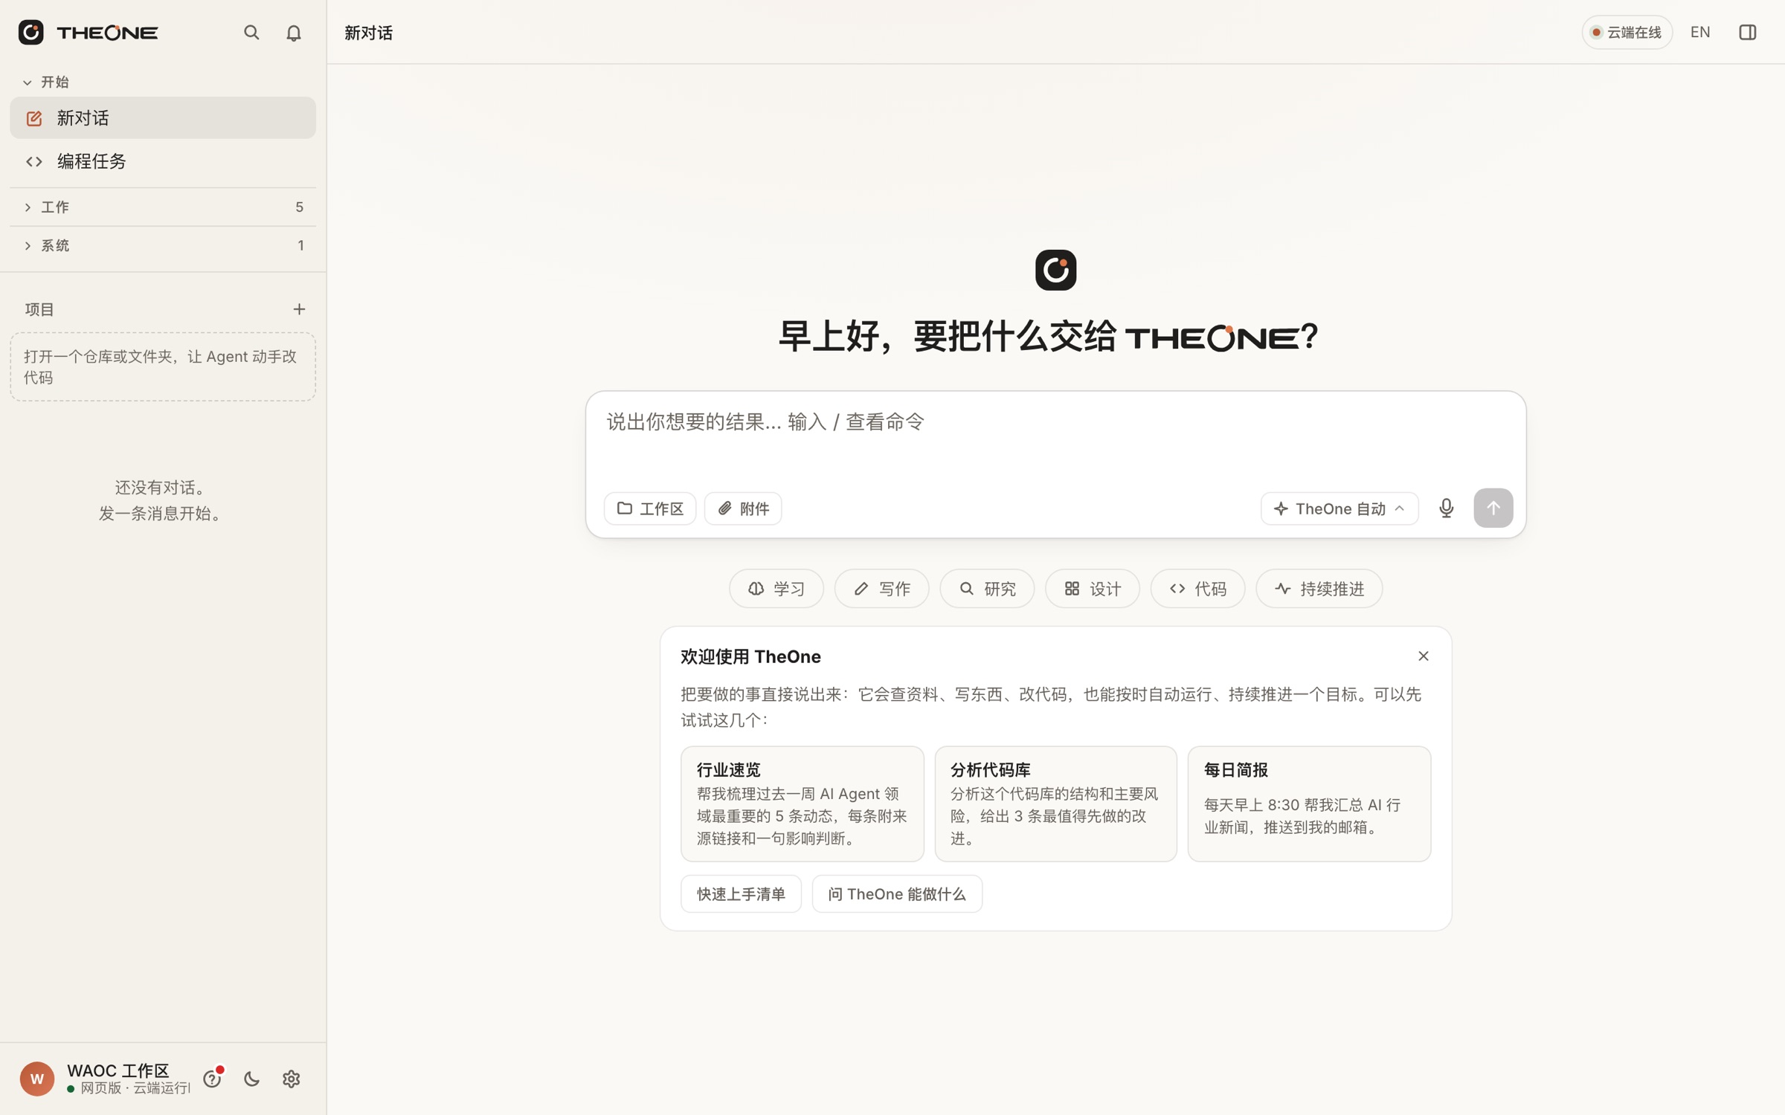Click the 工作区 button in the composer
Screen dimensions: 1785x1115
650,508
